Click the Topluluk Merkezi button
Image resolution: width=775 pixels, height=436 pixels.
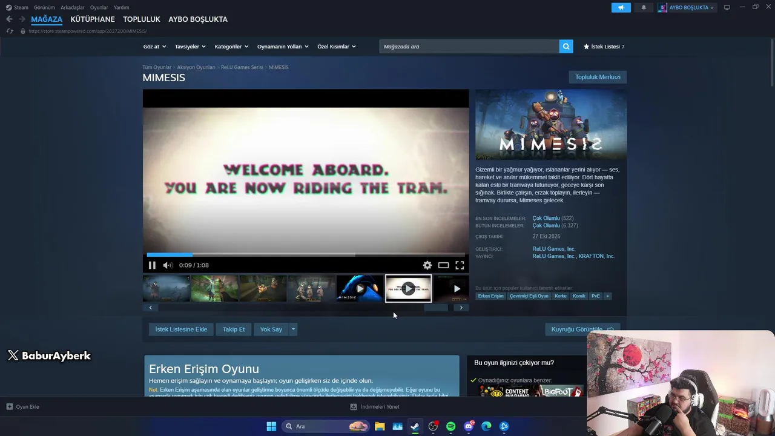tap(598, 77)
